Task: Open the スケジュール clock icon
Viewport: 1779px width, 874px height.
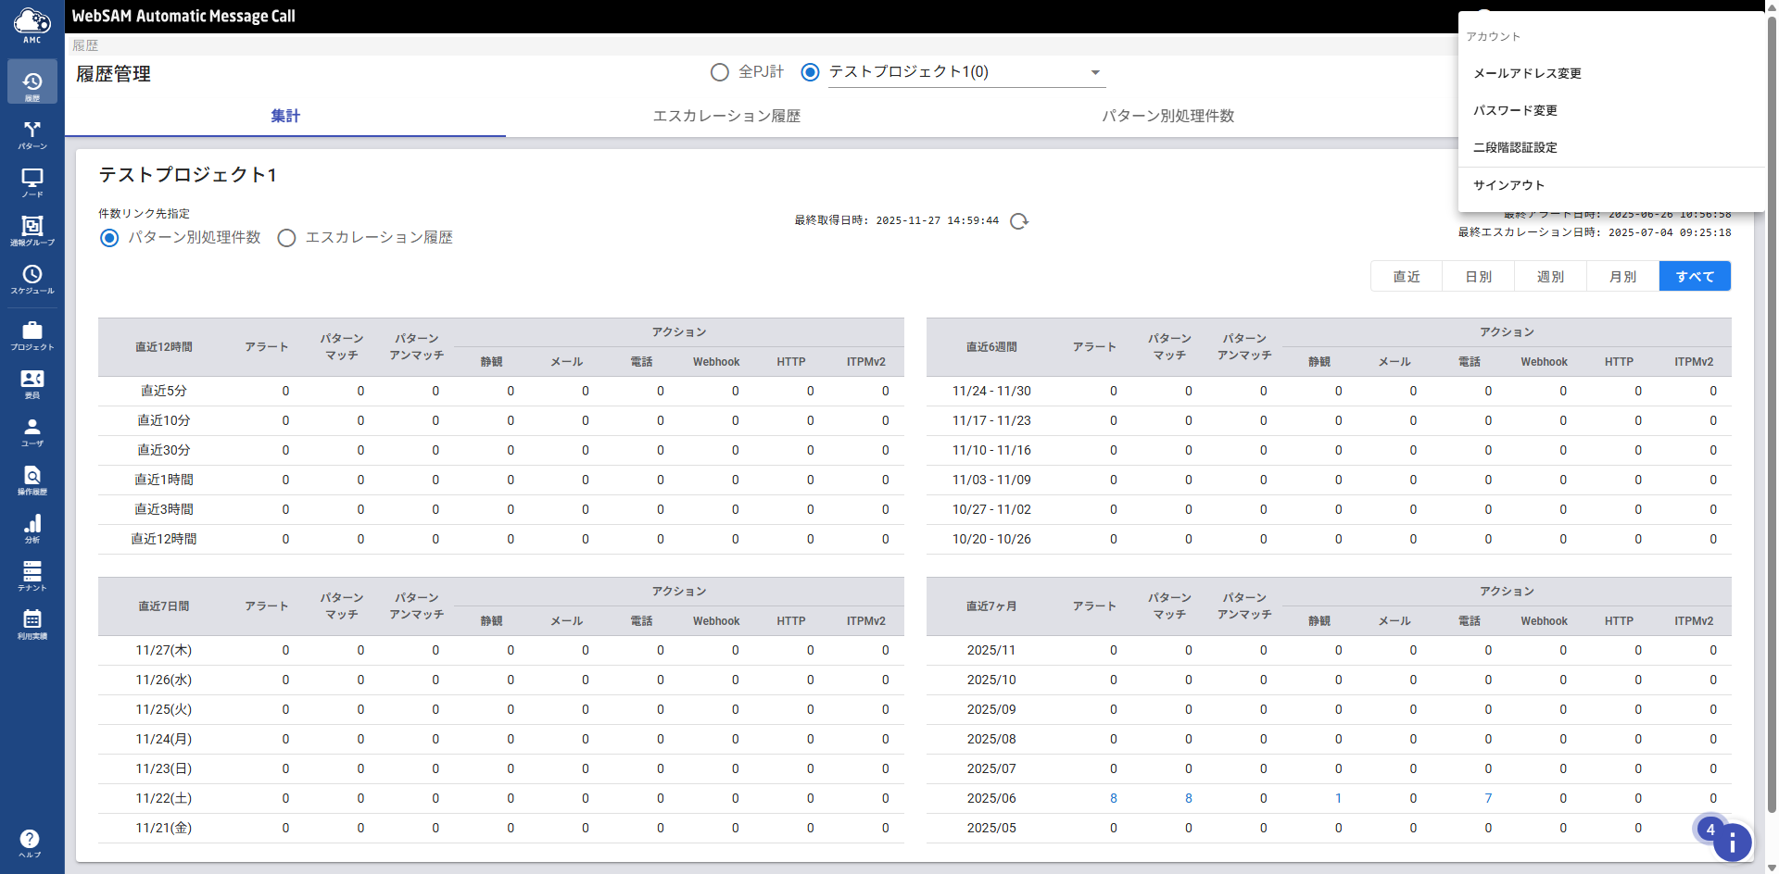Action: pyautogui.click(x=32, y=278)
